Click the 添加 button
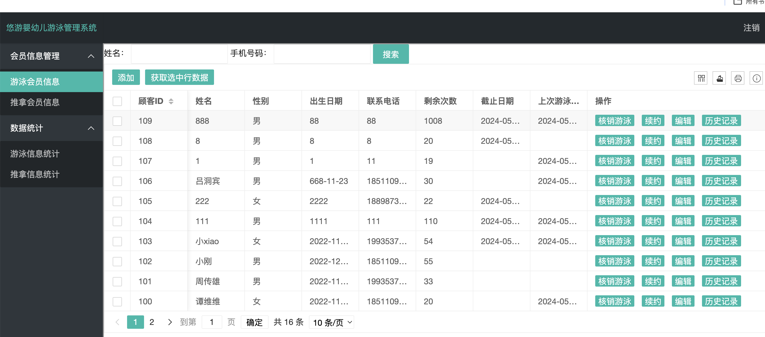 tap(126, 77)
